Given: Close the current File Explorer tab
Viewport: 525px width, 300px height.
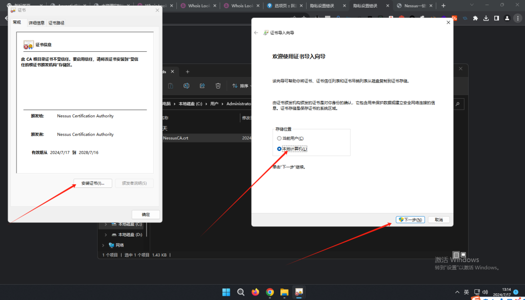Looking at the screenshot, I should tap(172, 72).
